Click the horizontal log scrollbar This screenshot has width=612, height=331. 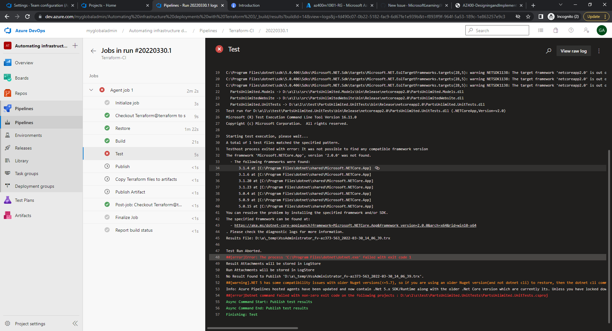(x=252, y=328)
